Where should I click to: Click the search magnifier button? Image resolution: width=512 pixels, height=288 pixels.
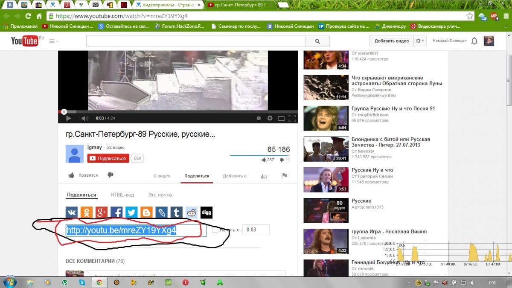pyautogui.click(x=317, y=41)
